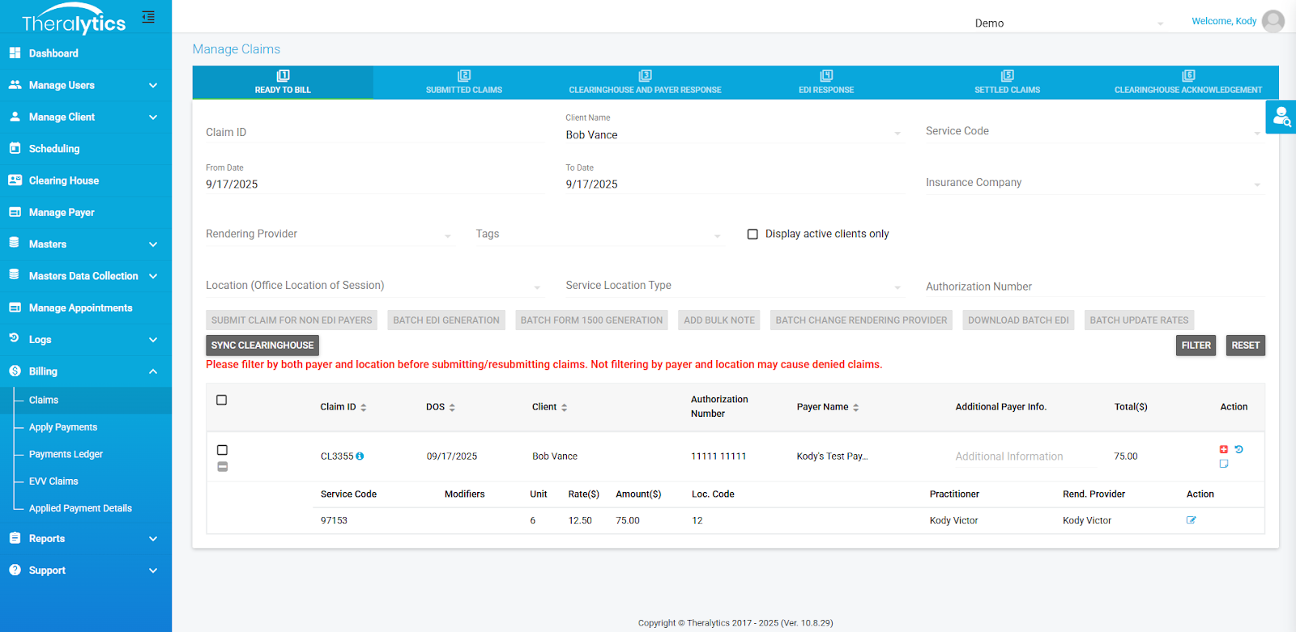This screenshot has height=632, width=1296.
Task: Click the Add Bulk Note button
Action: (719, 320)
